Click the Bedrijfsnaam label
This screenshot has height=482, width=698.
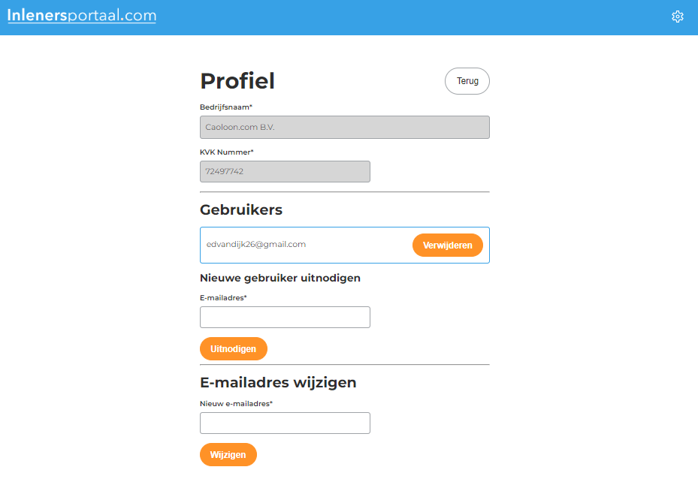point(225,107)
